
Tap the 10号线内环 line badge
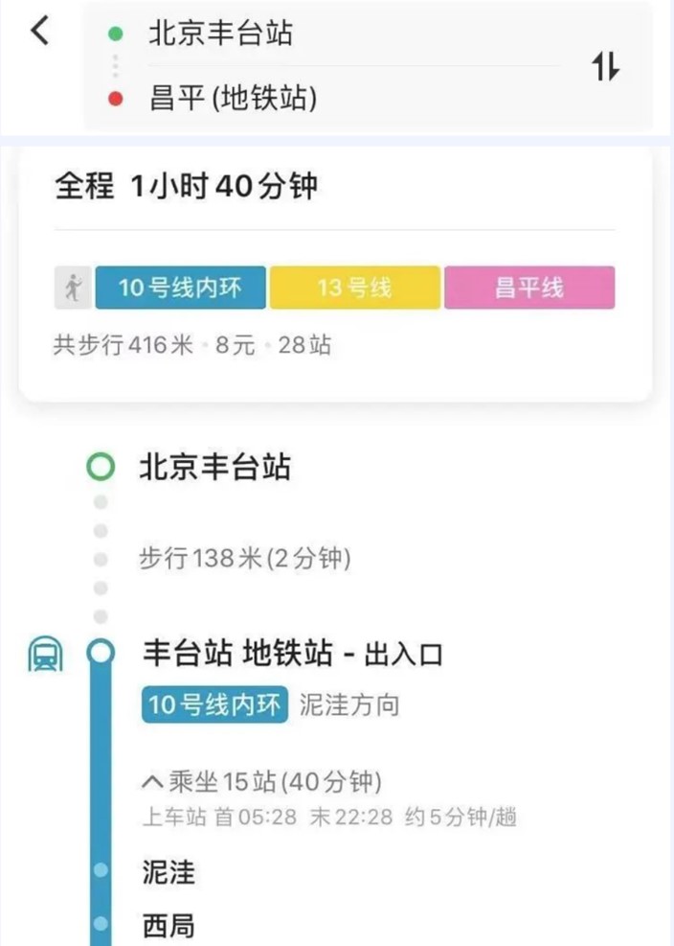(x=215, y=706)
